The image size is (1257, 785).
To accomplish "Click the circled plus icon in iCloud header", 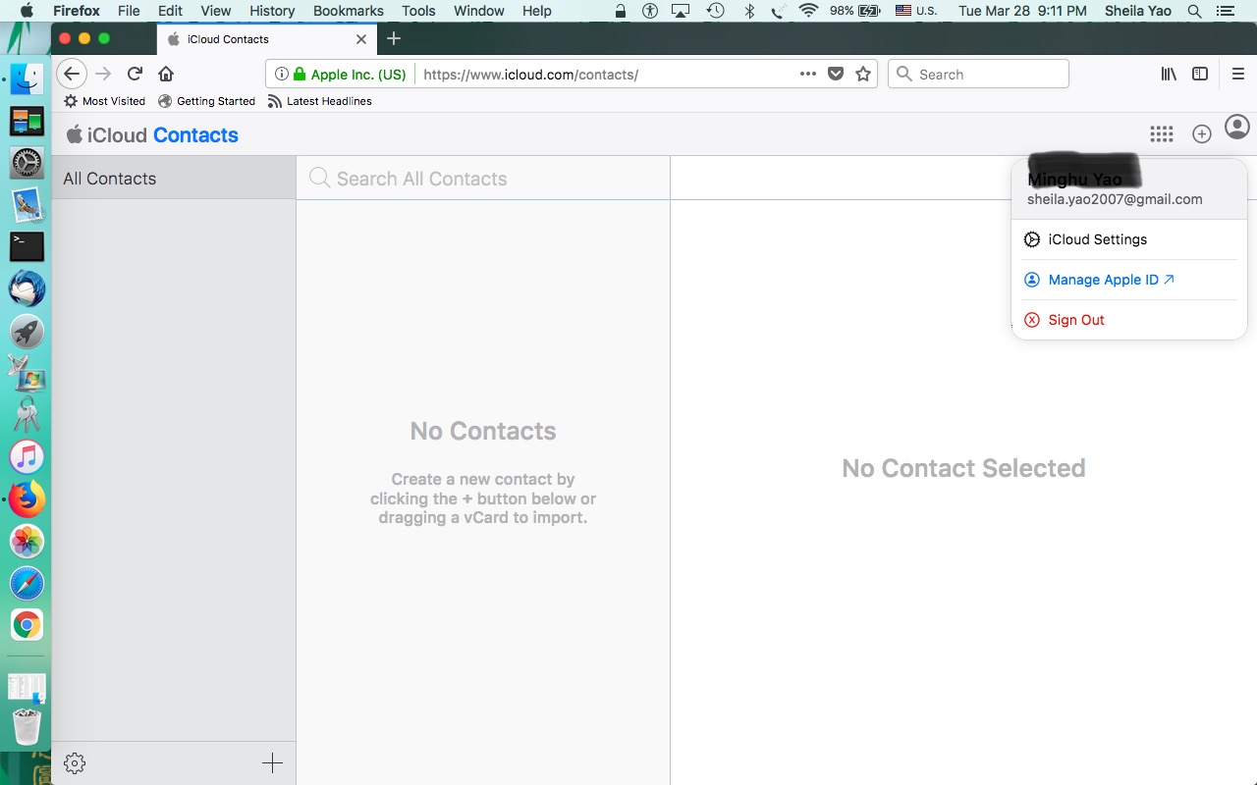I will (1202, 134).
